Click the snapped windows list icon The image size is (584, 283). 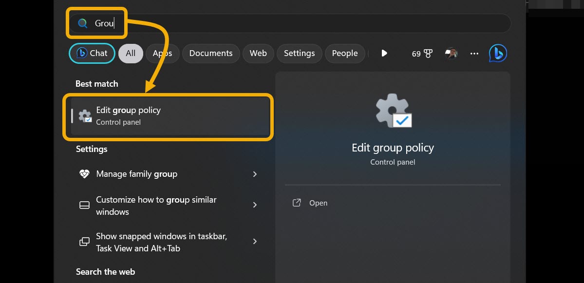(x=84, y=241)
